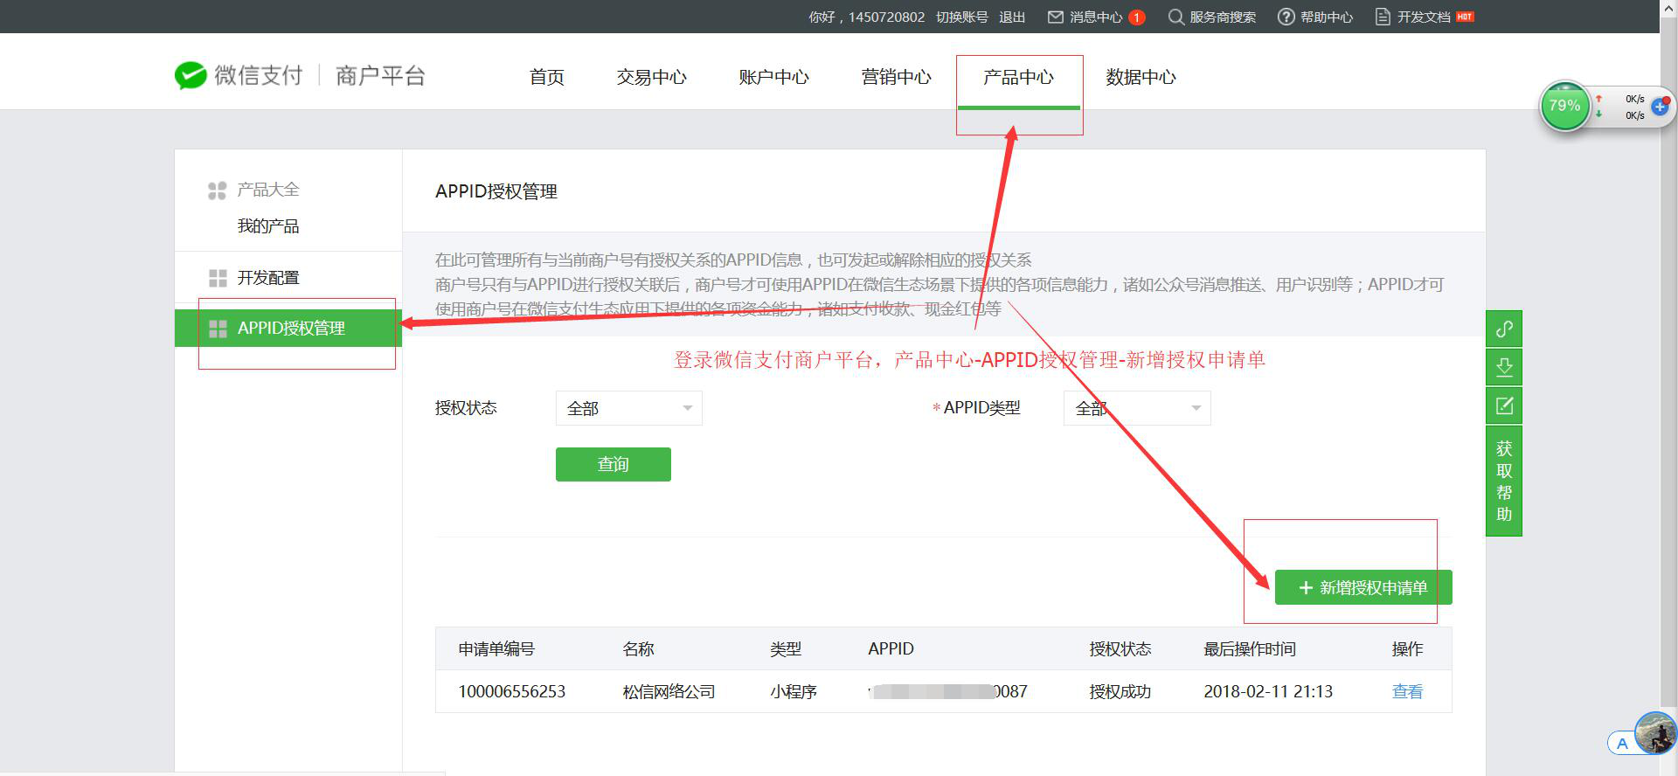The width and height of the screenshot is (1678, 776).
Task: Click the edit note icon in right toolbar
Action: pyautogui.click(x=1504, y=405)
